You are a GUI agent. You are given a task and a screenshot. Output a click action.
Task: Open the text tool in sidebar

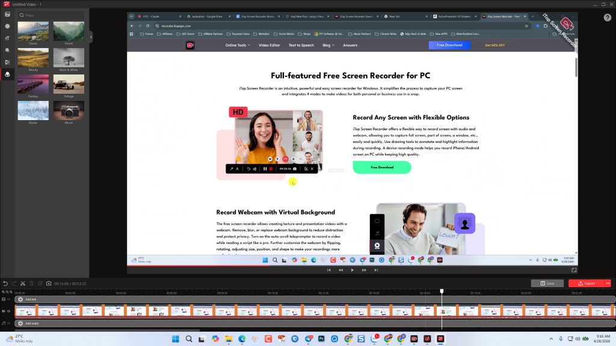click(7, 38)
